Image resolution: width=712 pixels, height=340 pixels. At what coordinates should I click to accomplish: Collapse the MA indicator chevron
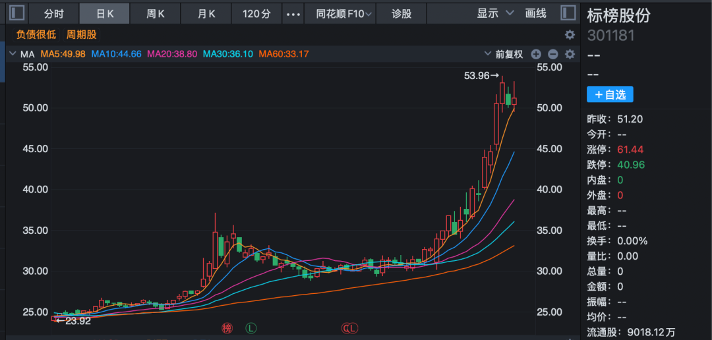[12, 54]
